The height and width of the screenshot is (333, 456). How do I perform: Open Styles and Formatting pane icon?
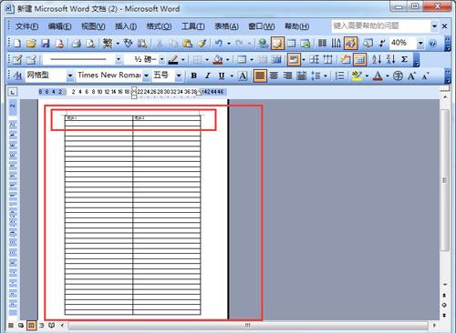point(17,76)
